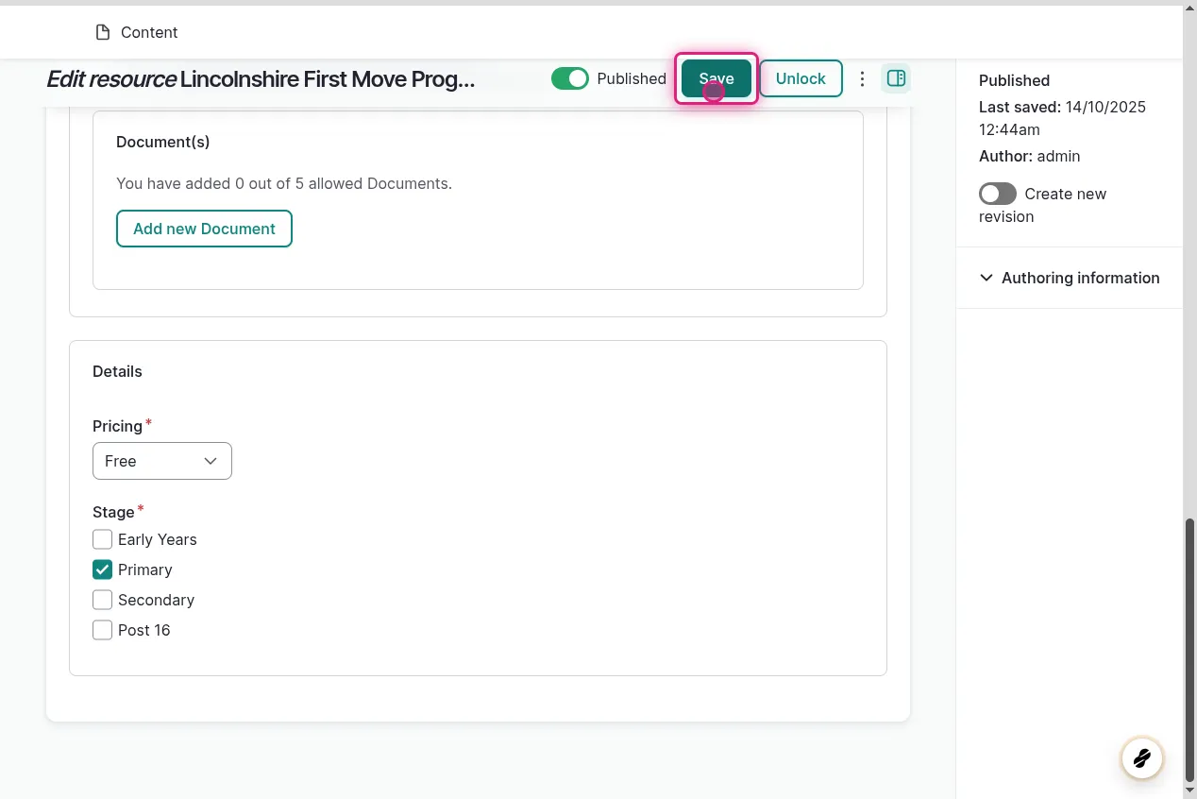
Task: Check the Post 16 stage checkbox
Action: coord(102,630)
